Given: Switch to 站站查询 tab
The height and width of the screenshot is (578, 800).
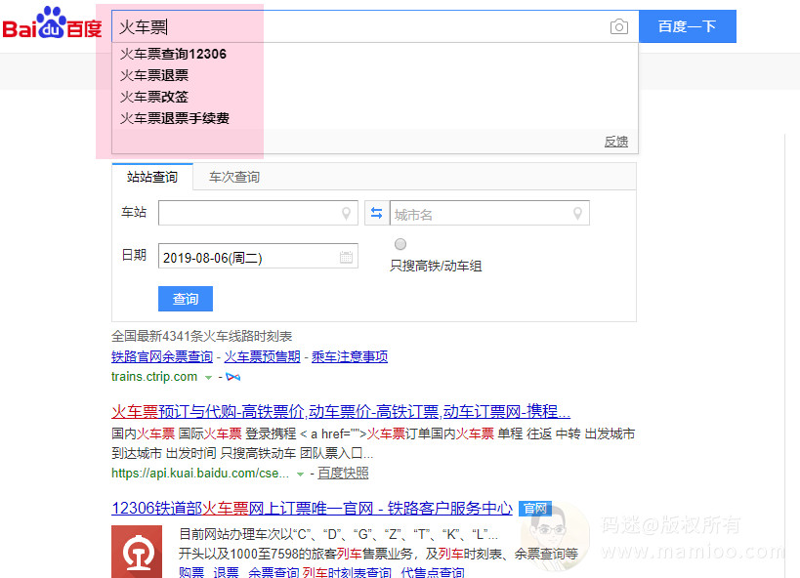Looking at the screenshot, I should tap(152, 177).
